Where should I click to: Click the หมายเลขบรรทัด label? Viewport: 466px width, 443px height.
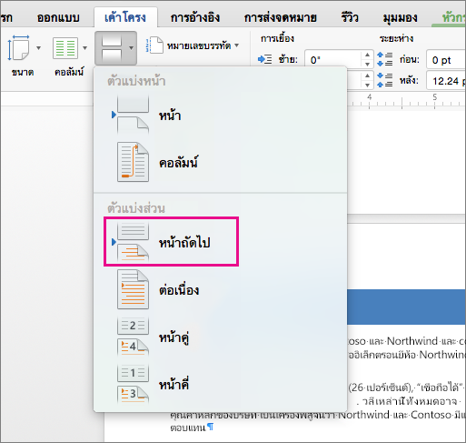(x=199, y=45)
